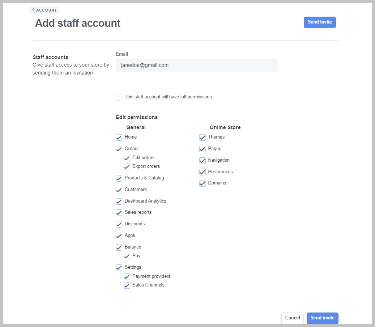Click the 'General' column heading

(136, 127)
